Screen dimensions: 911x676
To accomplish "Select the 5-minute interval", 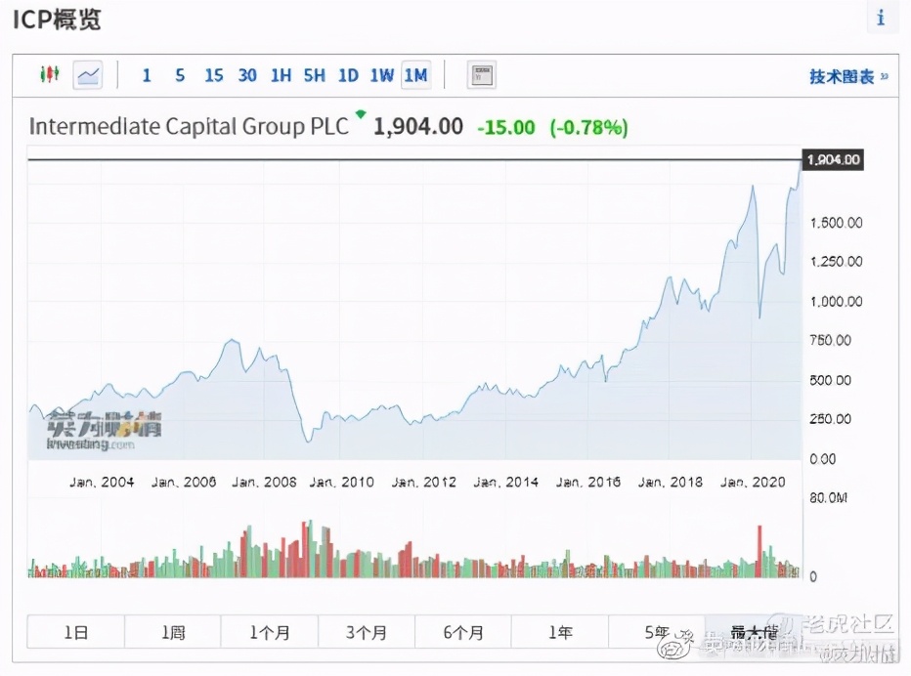I will 180,75.
